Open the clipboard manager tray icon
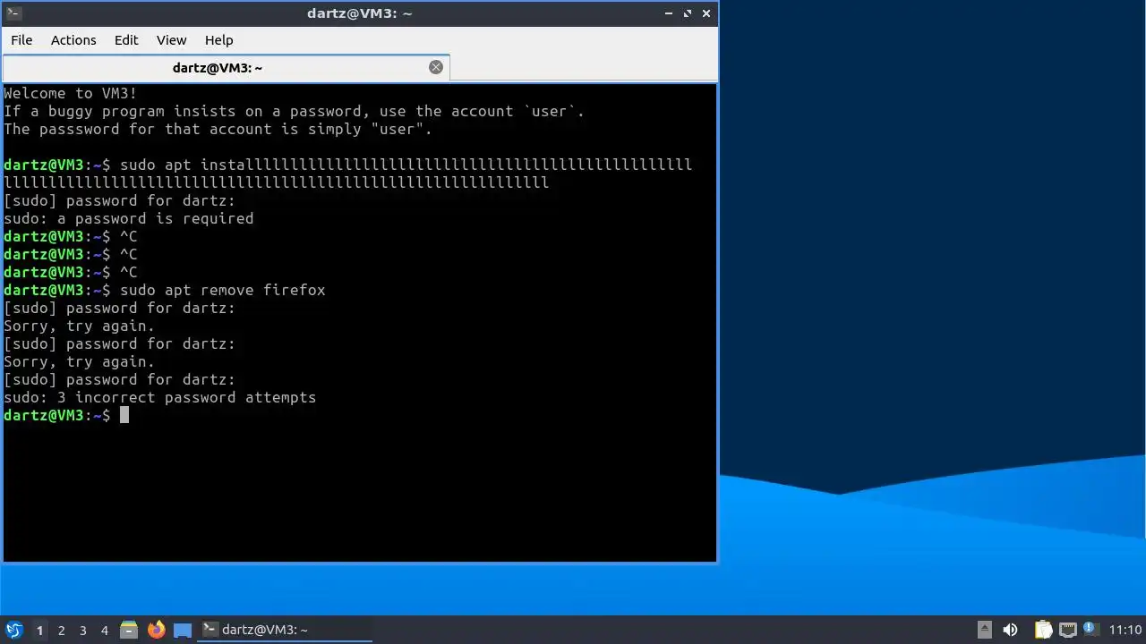The width and height of the screenshot is (1146, 644). click(x=1044, y=630)
